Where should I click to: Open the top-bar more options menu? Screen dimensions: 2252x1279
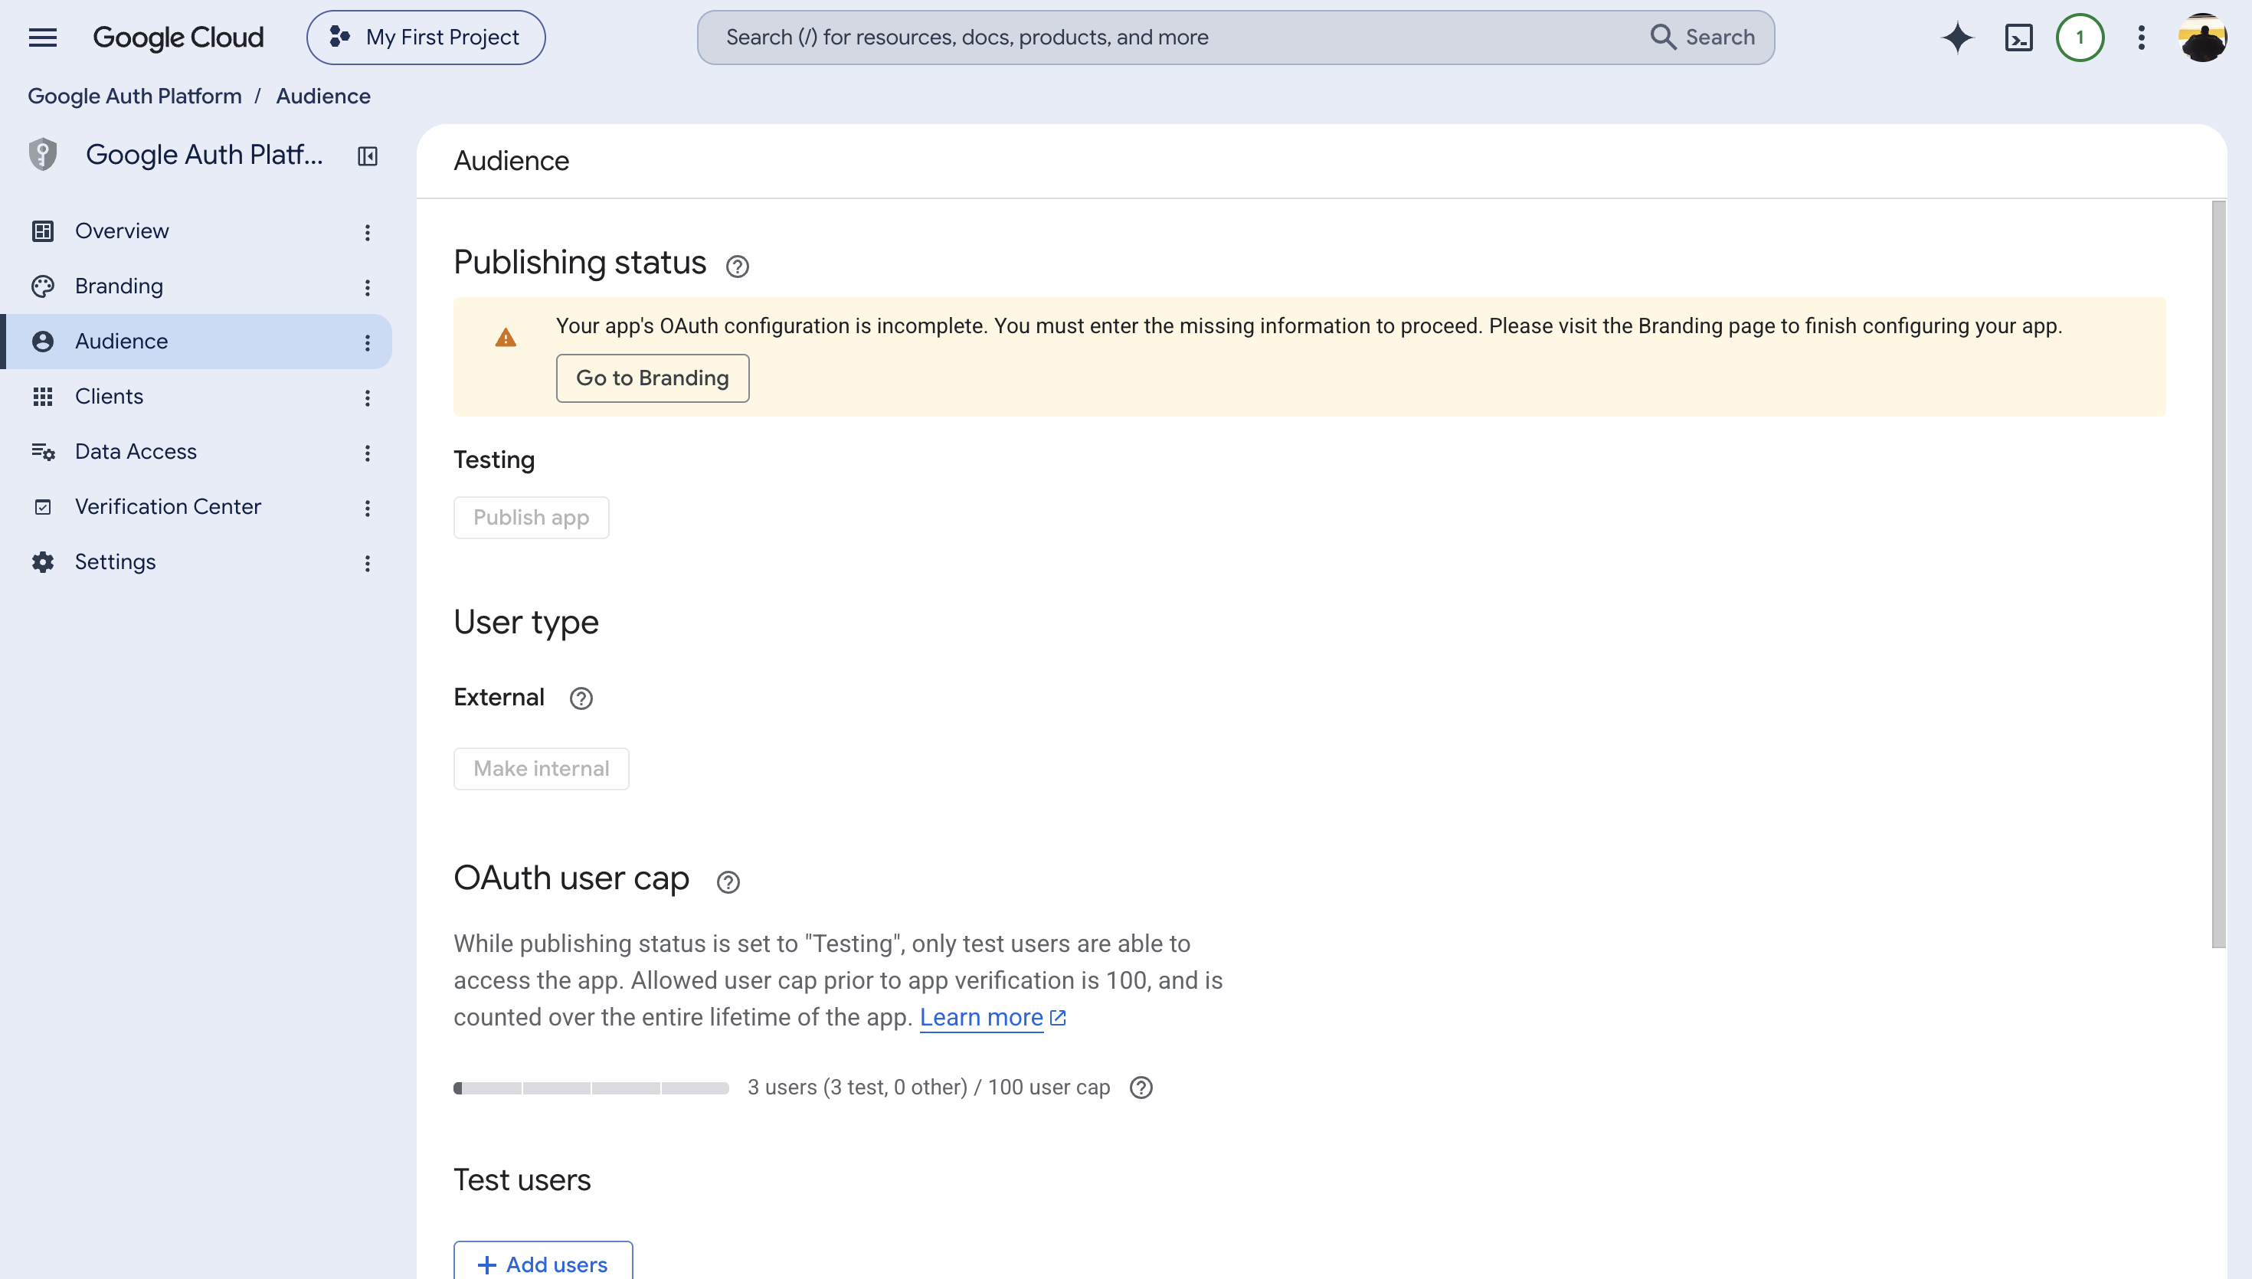coord(2142,37)
